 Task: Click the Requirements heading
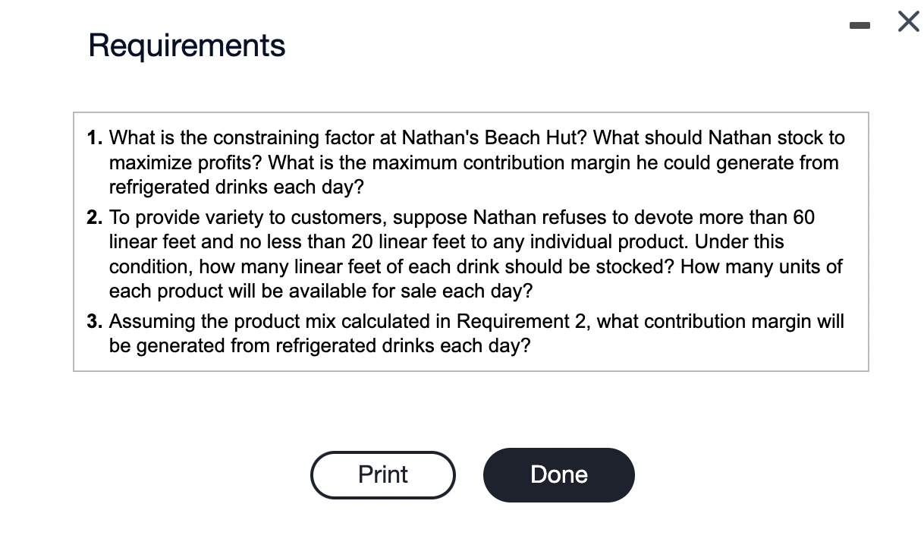pos(186,46)
